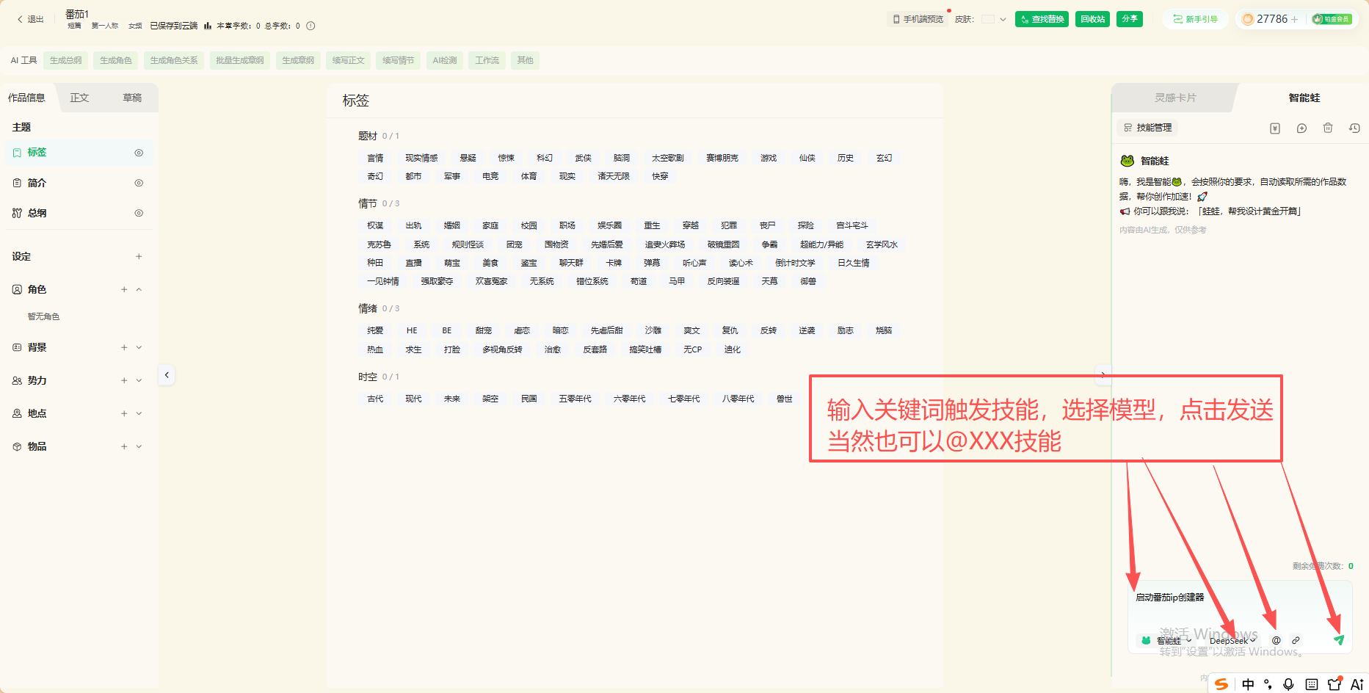Select the 言情 genre tag
1369x693 pixels.
click(x=375, y=158)
